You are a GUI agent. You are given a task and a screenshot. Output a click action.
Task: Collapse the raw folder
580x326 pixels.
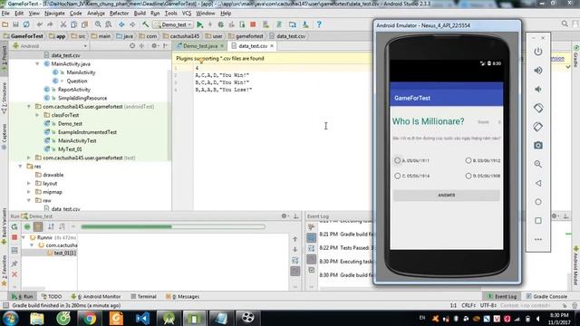29,200
